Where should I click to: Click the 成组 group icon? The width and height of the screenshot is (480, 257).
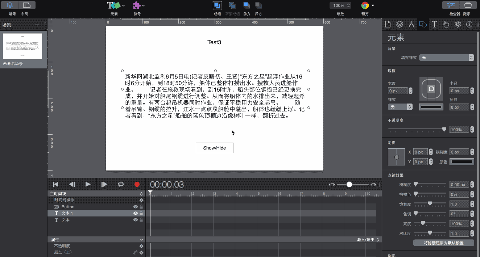point(217,5)
